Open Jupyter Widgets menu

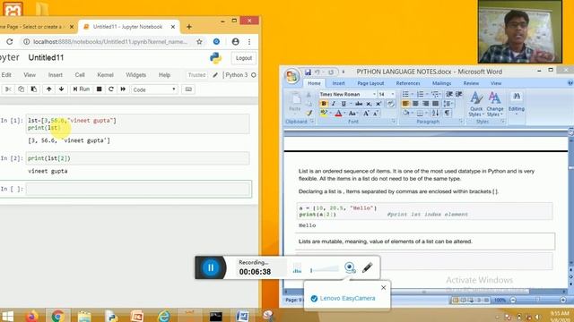point(135,75)
